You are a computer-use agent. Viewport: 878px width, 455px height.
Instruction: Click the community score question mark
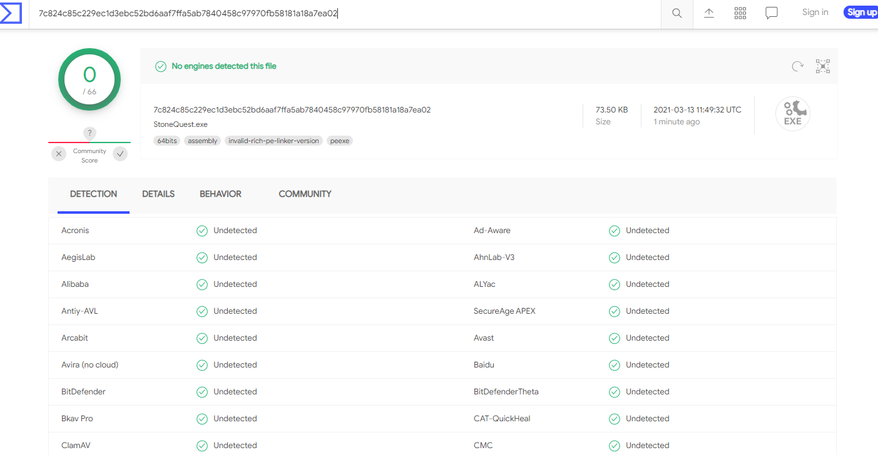(89, 133)
